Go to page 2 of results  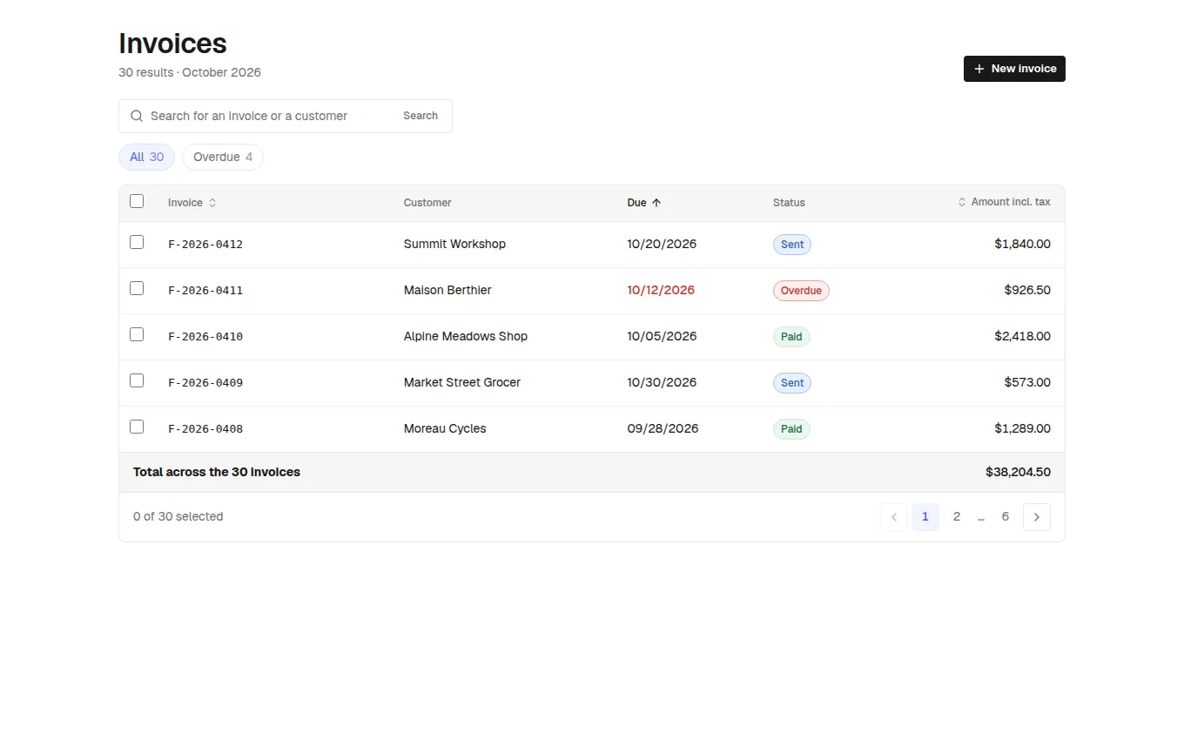tap(957, 517)
